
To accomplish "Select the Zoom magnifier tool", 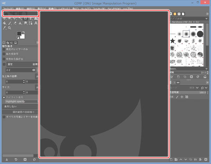I will (x=9, y=28).
